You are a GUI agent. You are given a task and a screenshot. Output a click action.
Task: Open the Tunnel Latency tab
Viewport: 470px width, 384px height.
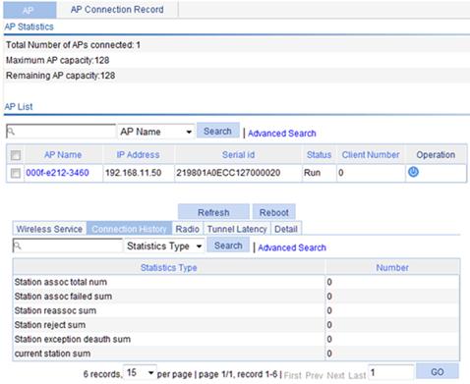point(237,229)
